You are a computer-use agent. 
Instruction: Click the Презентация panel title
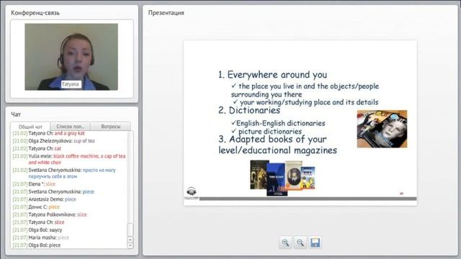166,13
